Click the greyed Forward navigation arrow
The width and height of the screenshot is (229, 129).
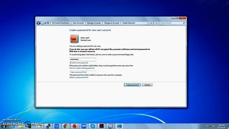coord(42,23)
